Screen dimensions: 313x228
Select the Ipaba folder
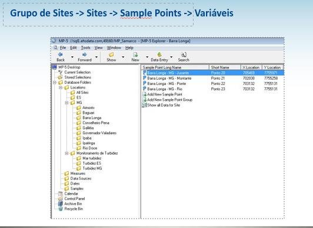[87, 138]
